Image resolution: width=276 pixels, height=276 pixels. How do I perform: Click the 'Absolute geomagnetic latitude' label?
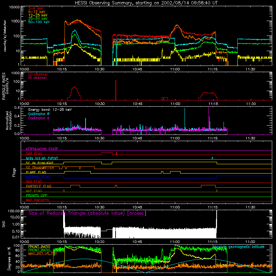pyautogui.click(x=238, y=247)
